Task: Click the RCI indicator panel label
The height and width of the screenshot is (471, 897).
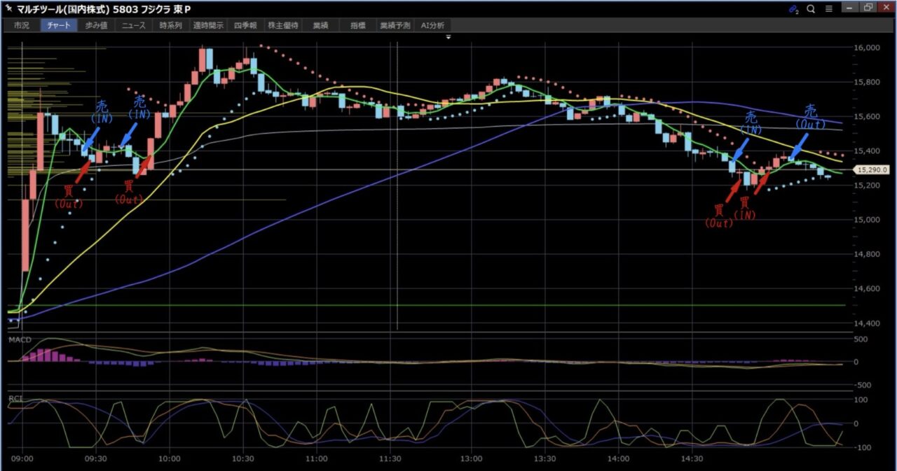Action: (x=15, y=398)
